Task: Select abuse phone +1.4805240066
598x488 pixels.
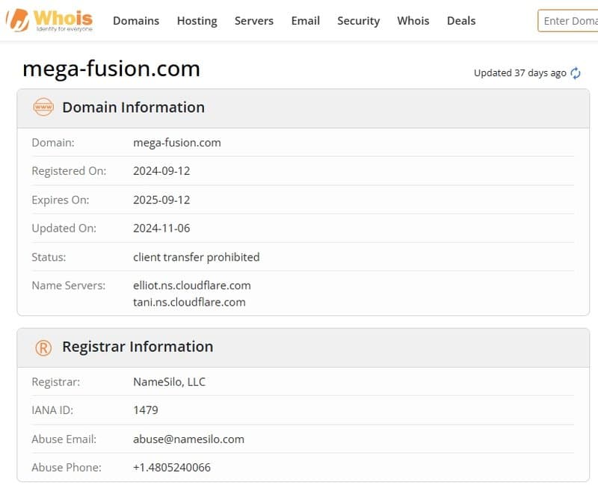Action: click(172, 467)
